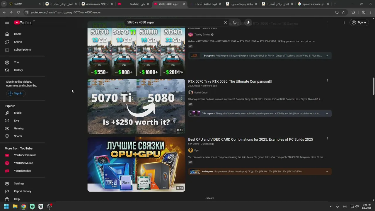This screenshot has width=375, height=211.
Task: Play the 5070 Ti vs 5080 thumbnail
Action: (136, 106)
